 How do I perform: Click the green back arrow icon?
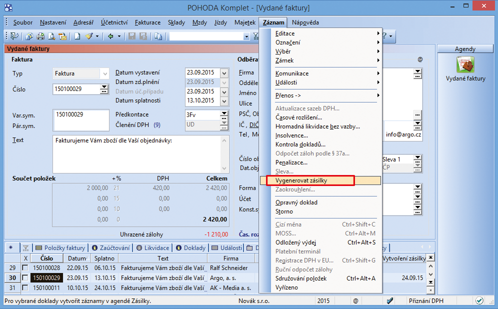pyautogui.click(x=110, y=36)
